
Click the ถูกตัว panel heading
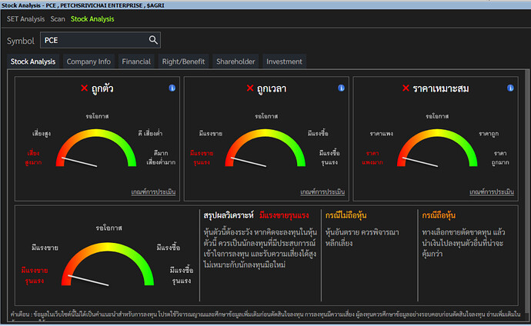click(102, 88)
